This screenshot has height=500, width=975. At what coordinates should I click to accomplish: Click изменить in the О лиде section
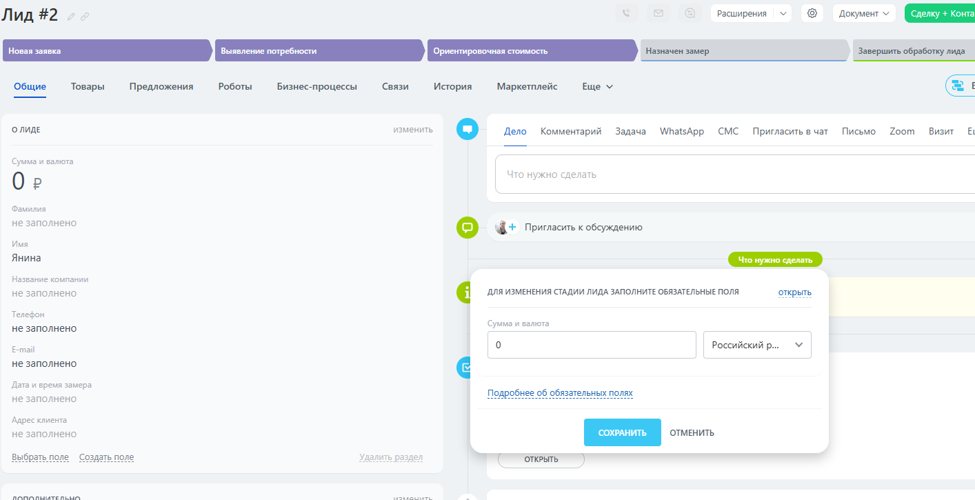click(413, 129)
